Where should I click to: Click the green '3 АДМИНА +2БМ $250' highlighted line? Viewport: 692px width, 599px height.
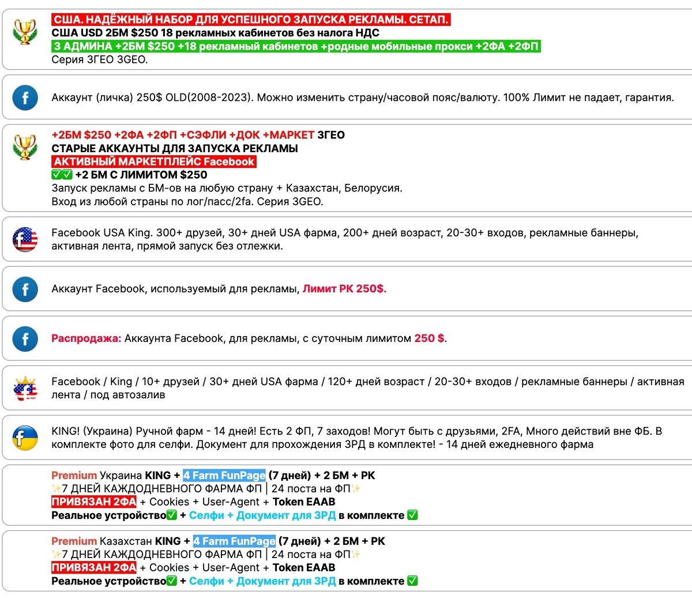coord(296,46)
